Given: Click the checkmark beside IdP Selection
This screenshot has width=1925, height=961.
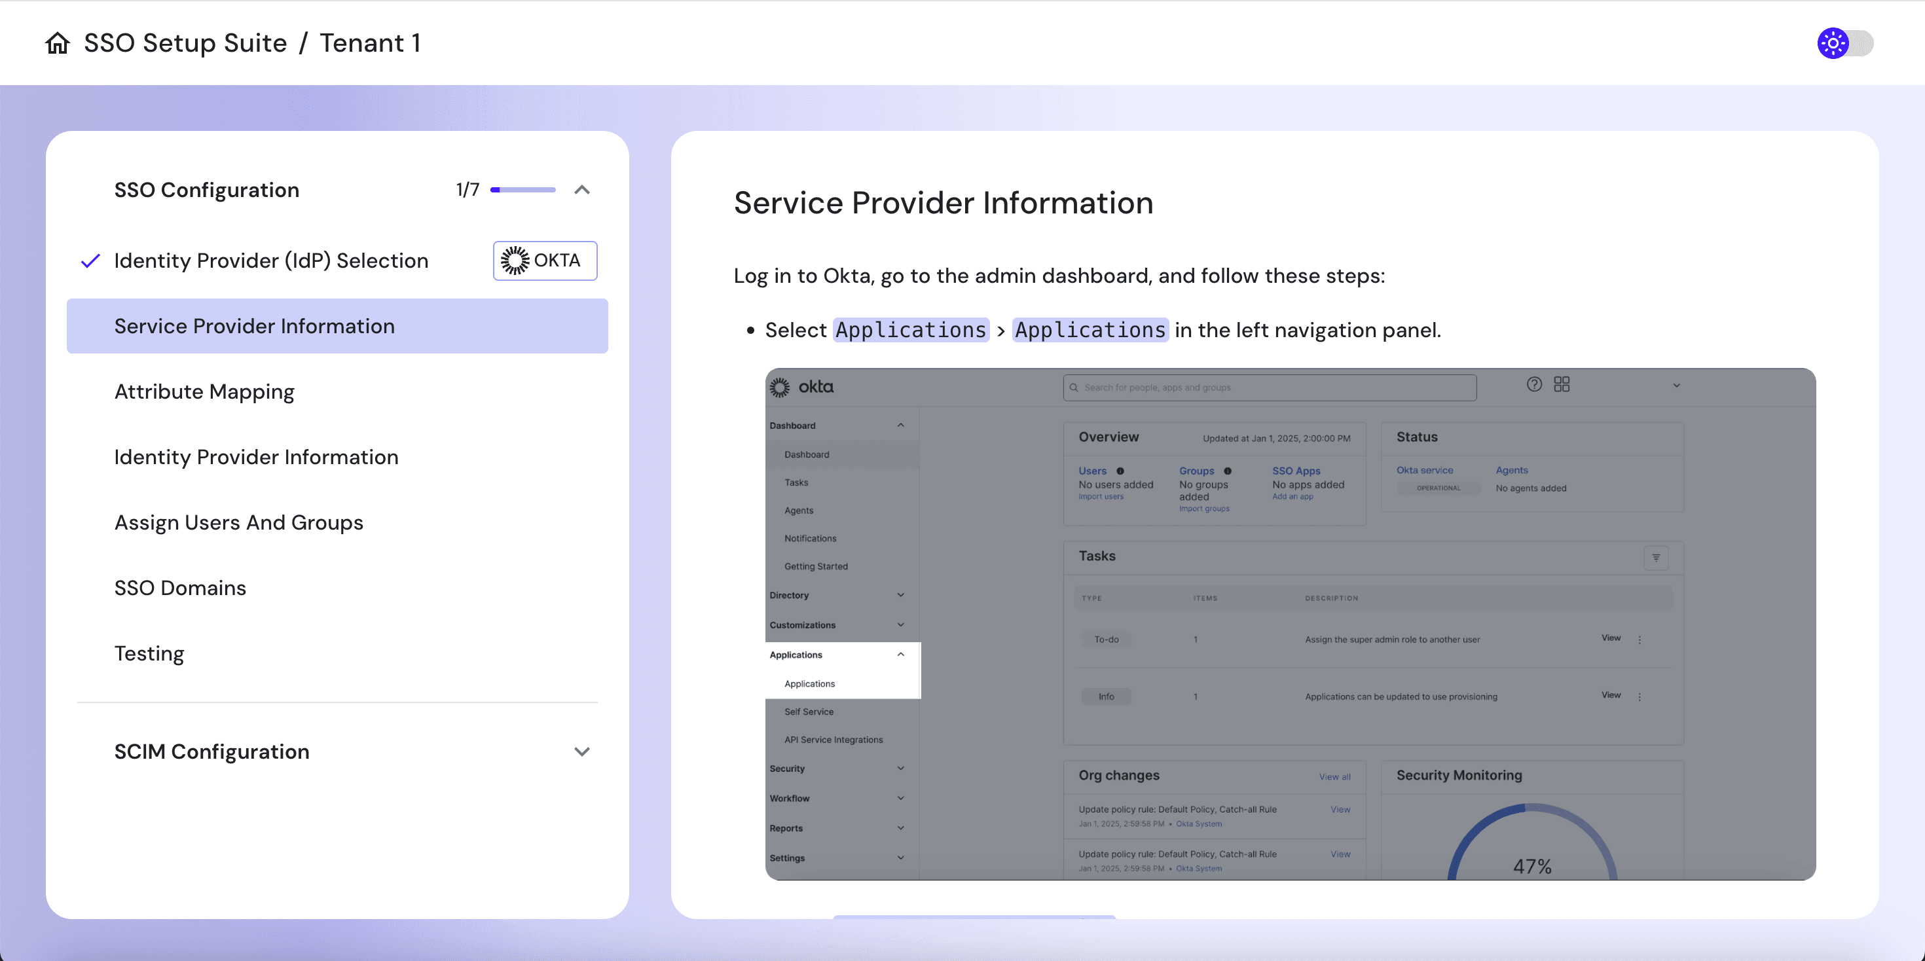Looking at the screenshot, I should point(90,261).
